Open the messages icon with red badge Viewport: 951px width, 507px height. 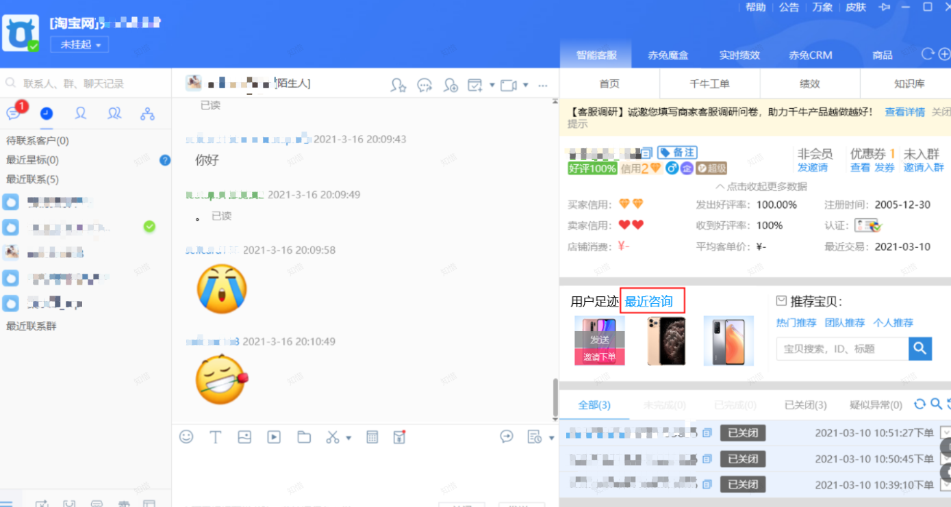pyautogui.click(x=14, y=114)
